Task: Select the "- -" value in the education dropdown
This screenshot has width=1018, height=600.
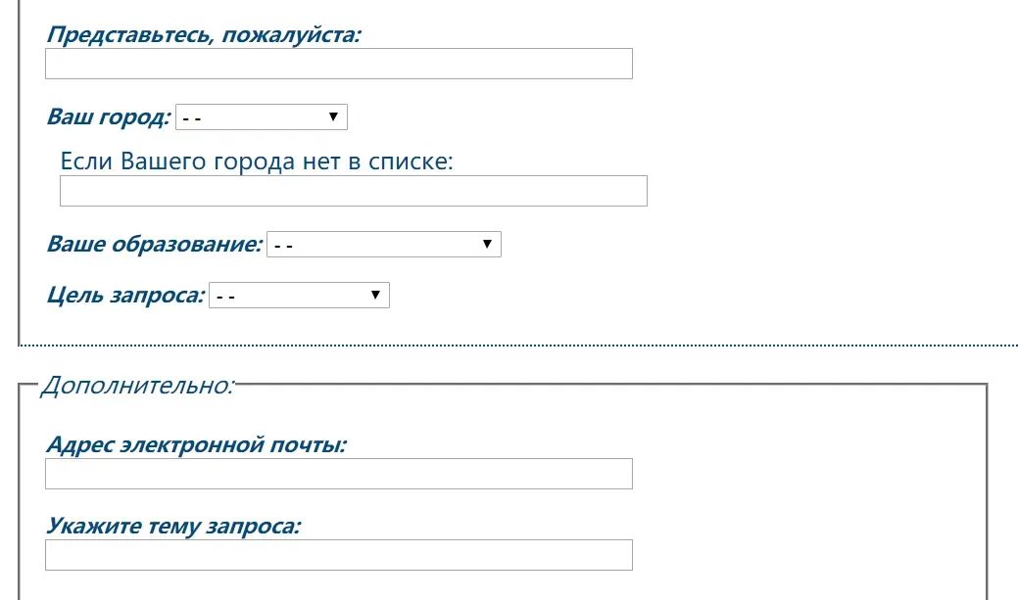Action: pyautogui.click(x=283, y=246)
